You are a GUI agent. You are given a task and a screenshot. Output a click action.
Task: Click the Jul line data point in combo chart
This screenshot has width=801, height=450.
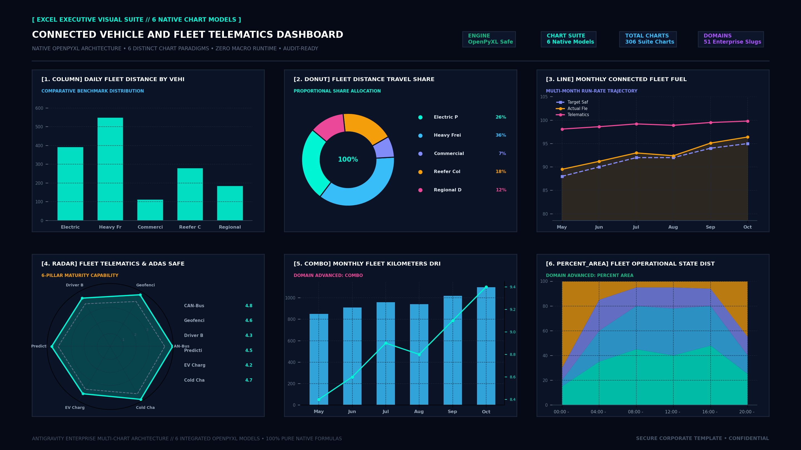click(385, 343)
